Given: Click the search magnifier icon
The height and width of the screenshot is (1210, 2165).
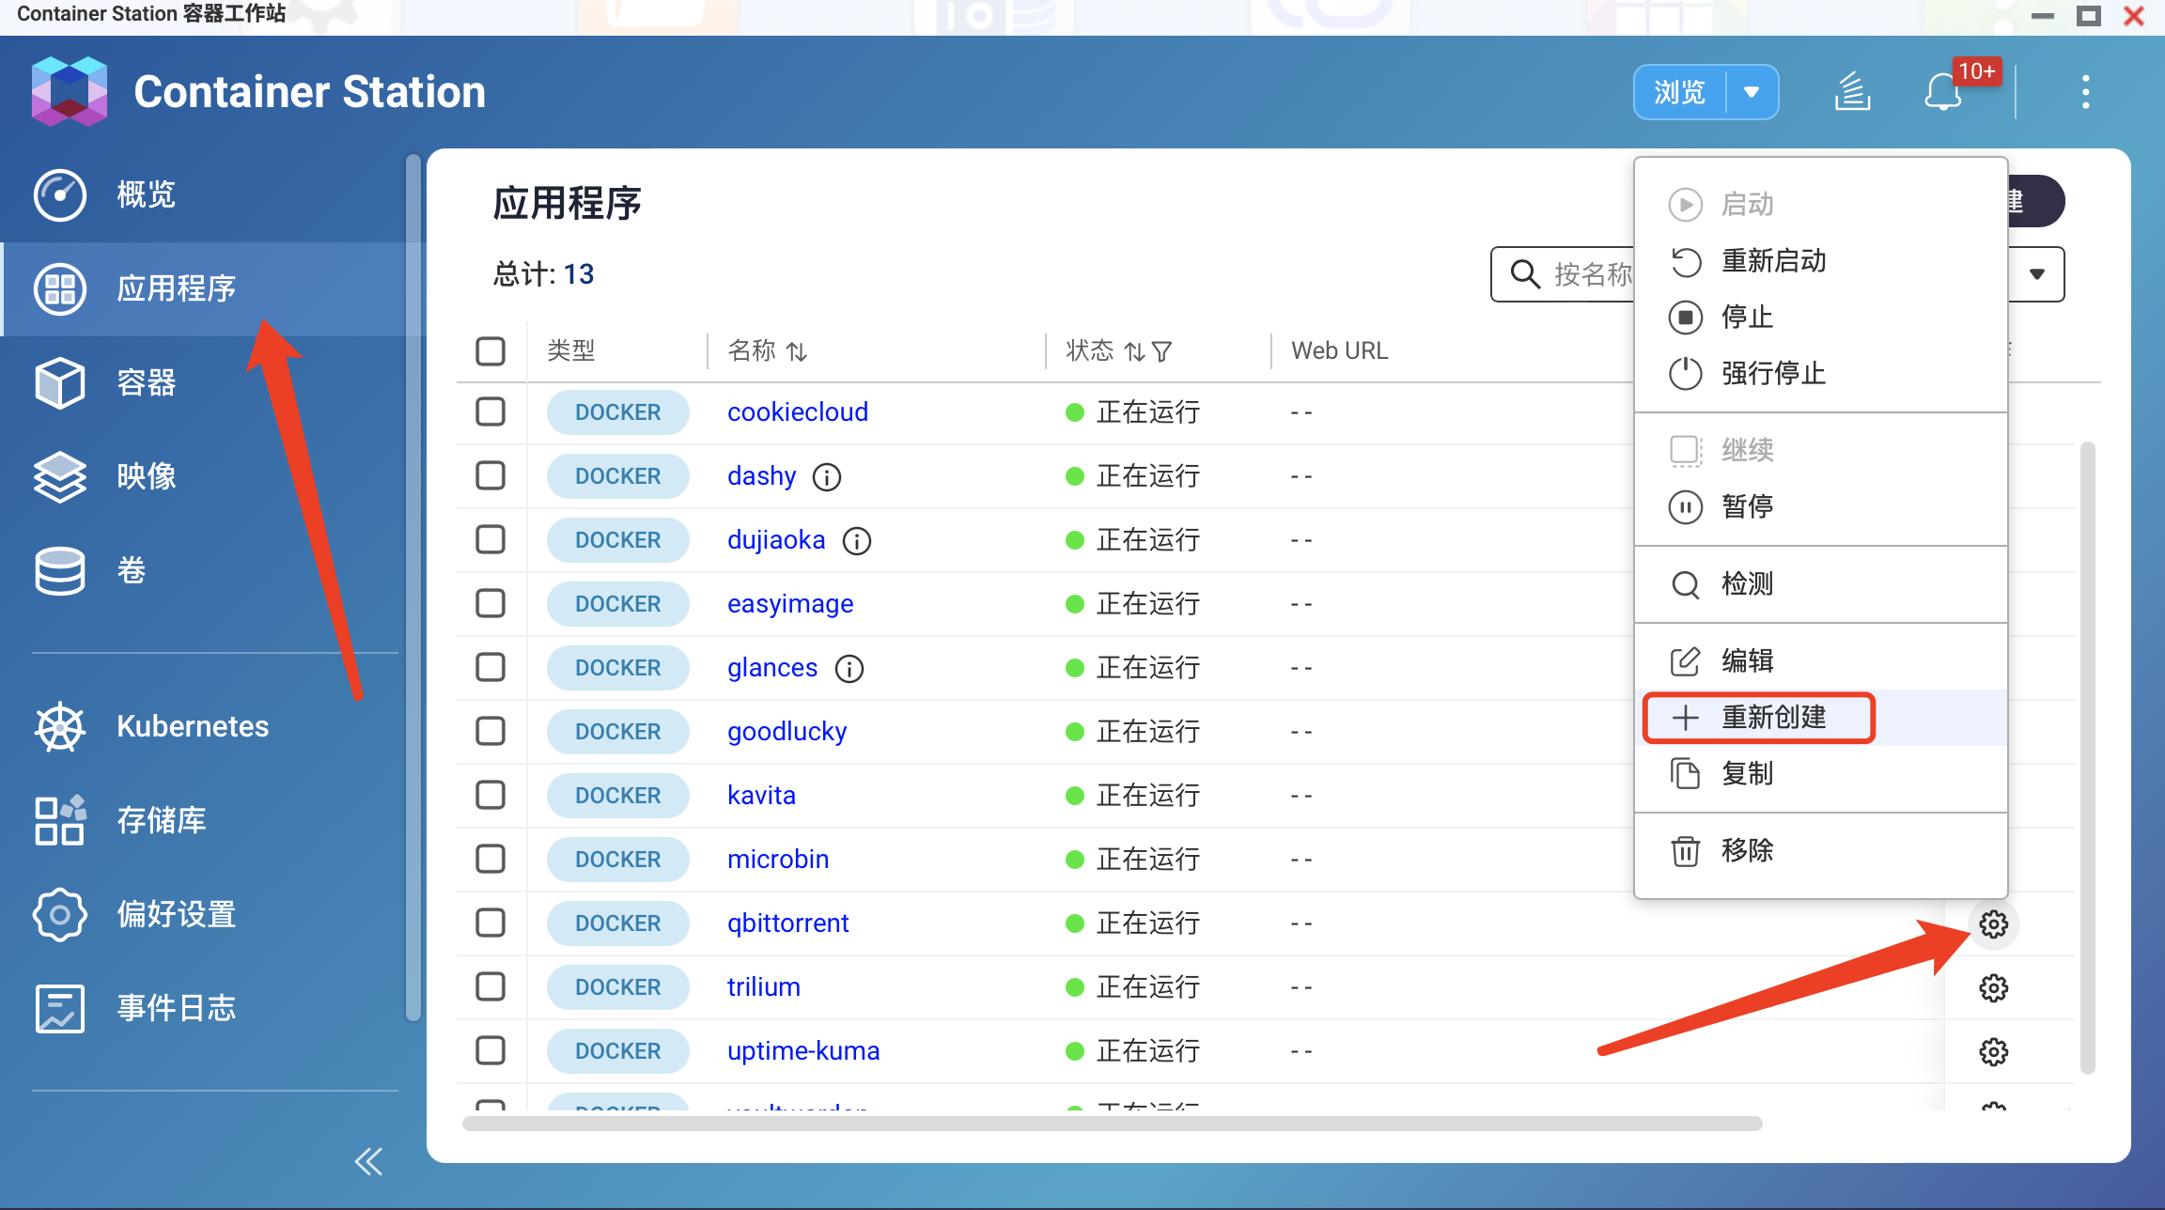Looking at the screenshot, I should [x=1524, y=274].
